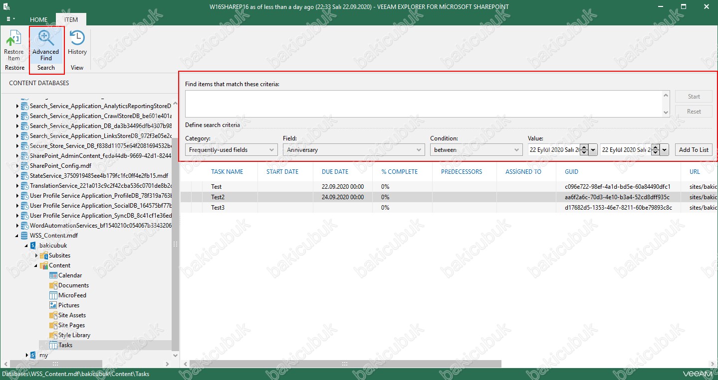Expand Search_Service_Application_AnalyticsReportingStore database
The height and width of the screenshot is (380, 718).
(x=17, y=106)
